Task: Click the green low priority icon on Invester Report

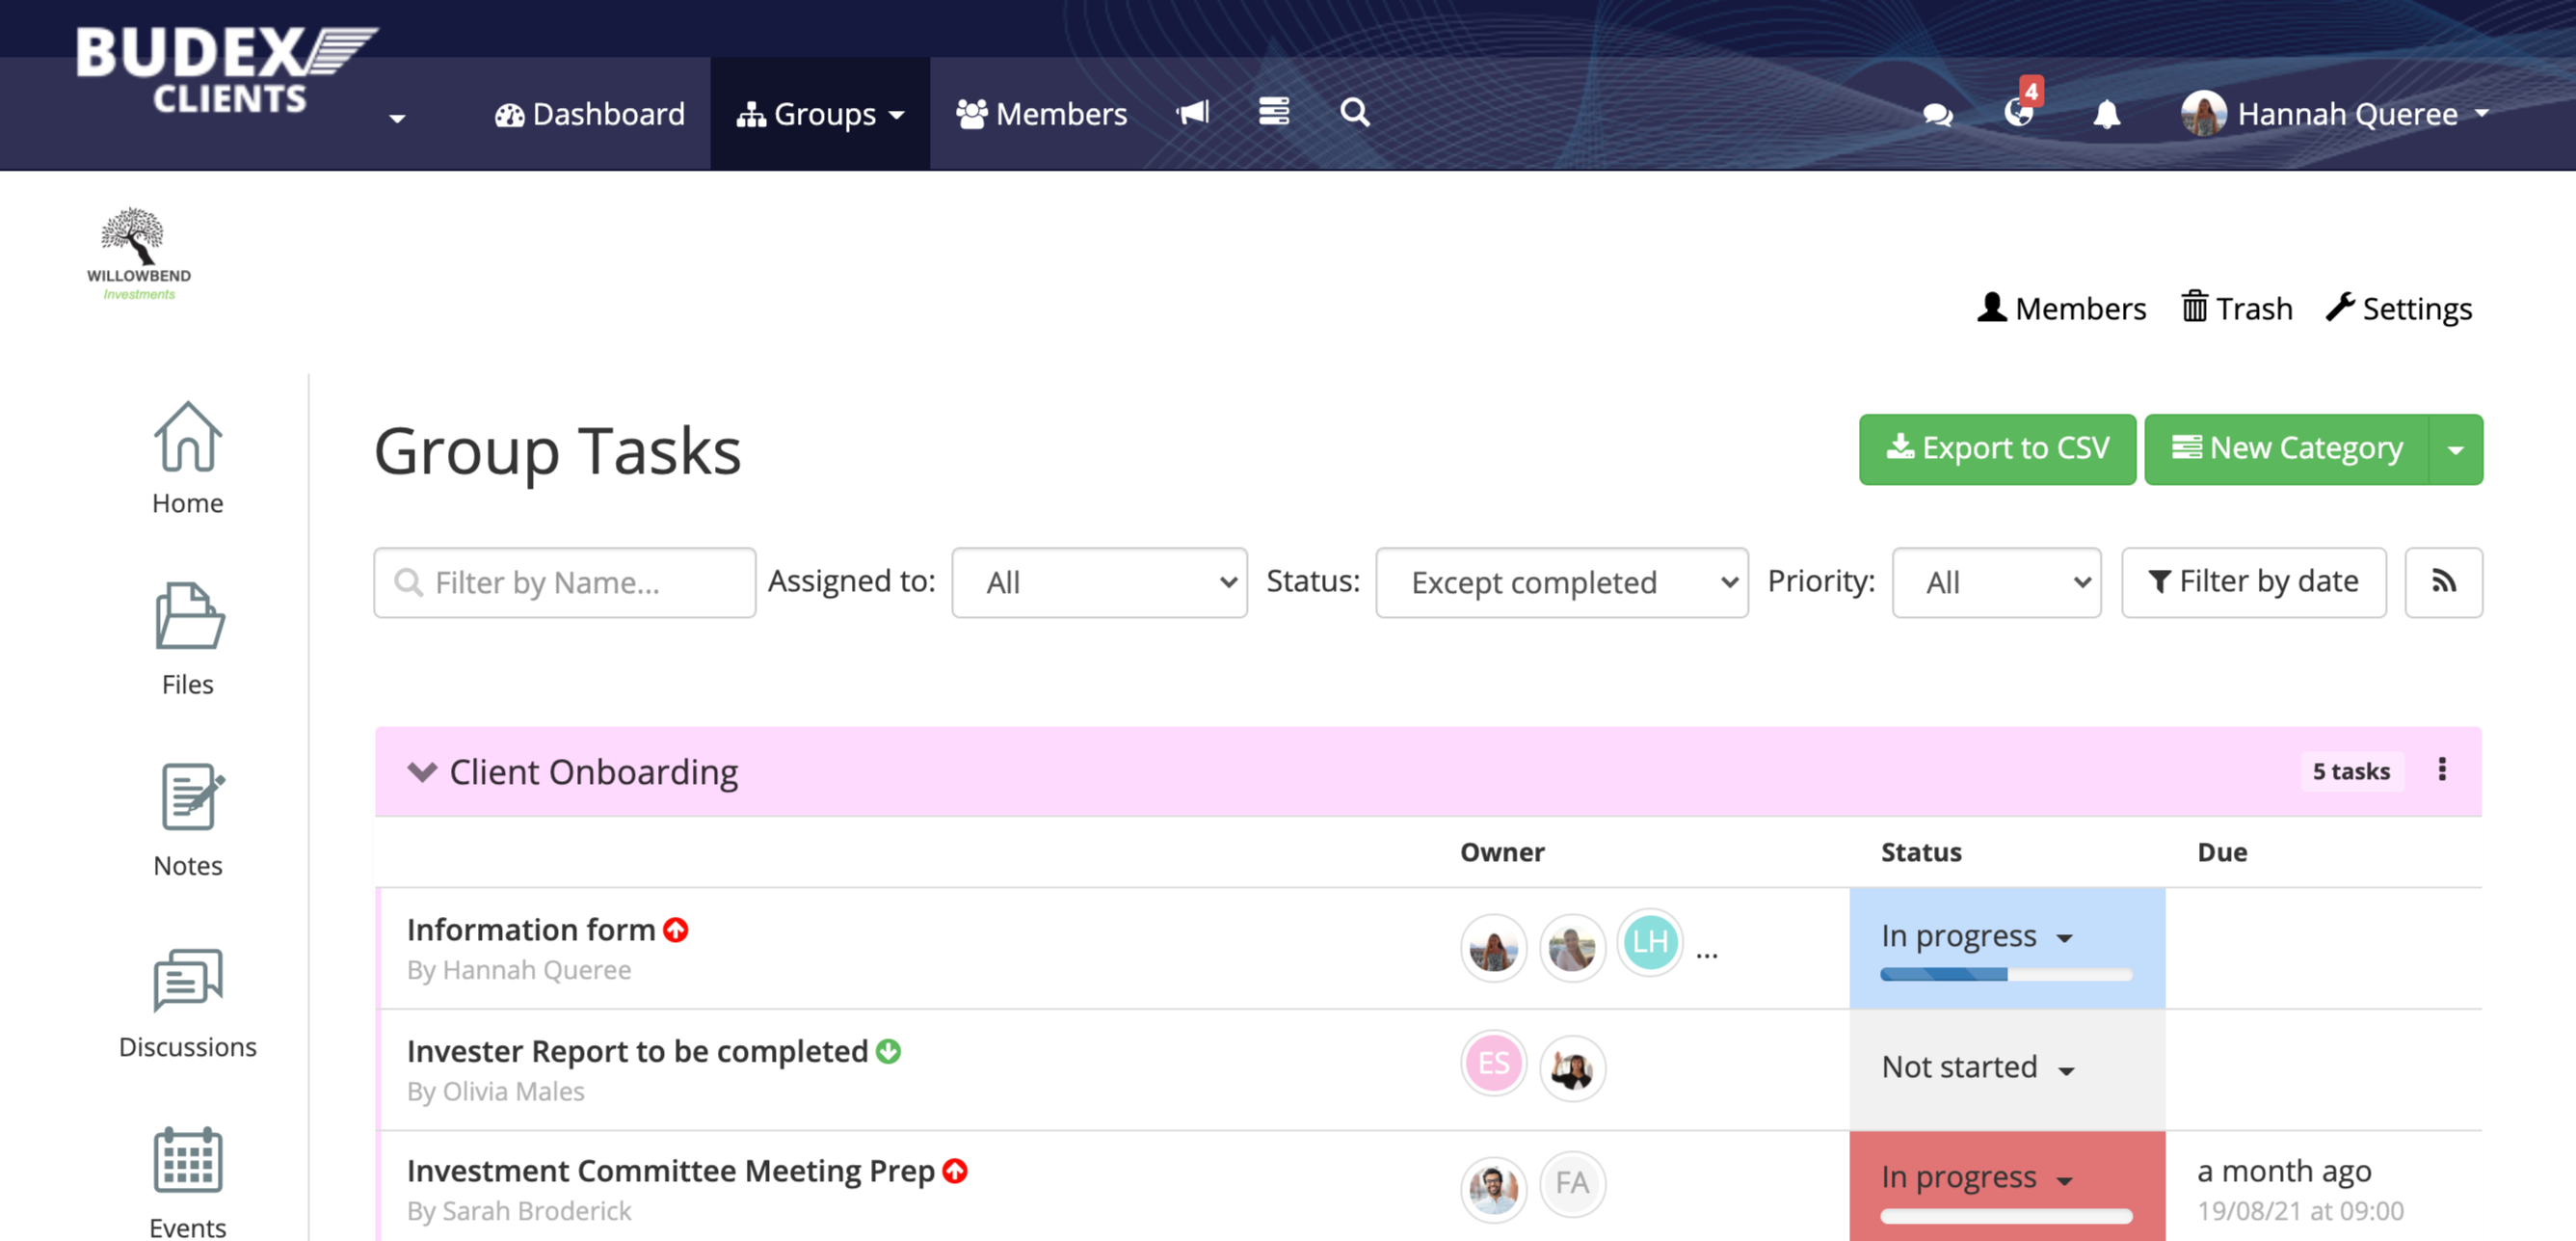Action: tap(889, 1052)
